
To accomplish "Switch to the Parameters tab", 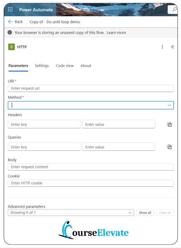I will click(18, 66).
